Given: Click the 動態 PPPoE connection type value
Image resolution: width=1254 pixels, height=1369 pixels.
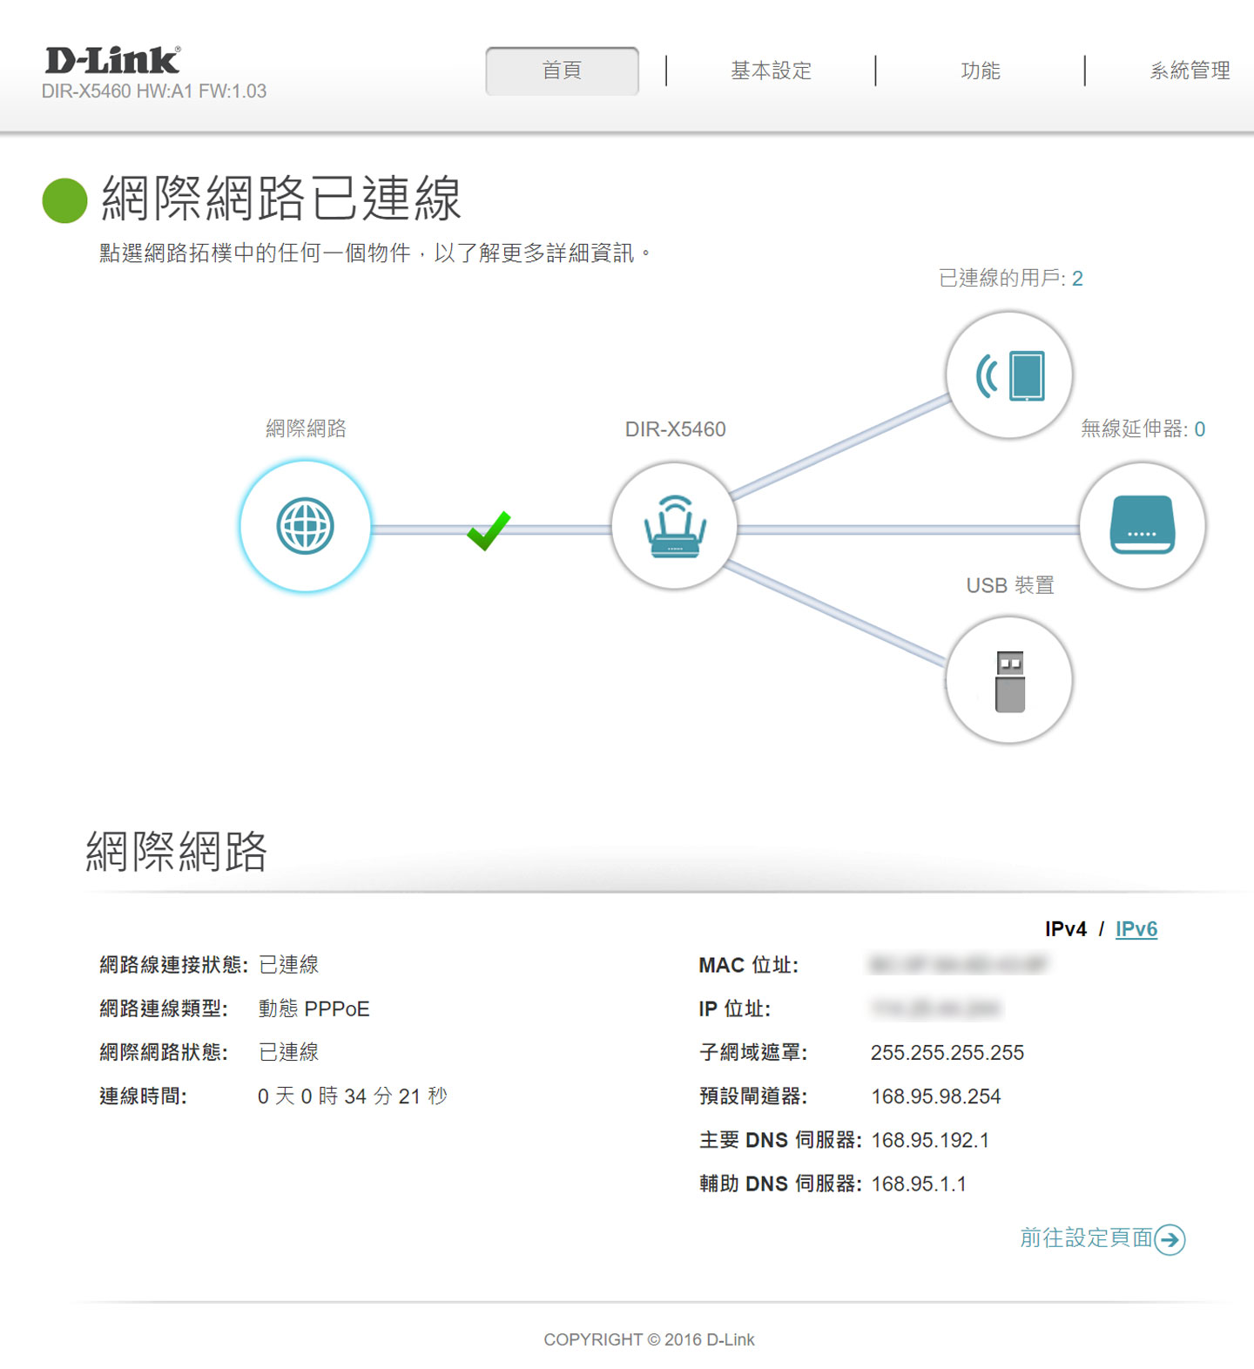Looking at the screenshot, I should coord(313,1008).
